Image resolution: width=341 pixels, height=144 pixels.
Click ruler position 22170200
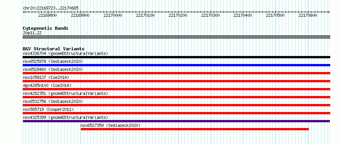178,15
